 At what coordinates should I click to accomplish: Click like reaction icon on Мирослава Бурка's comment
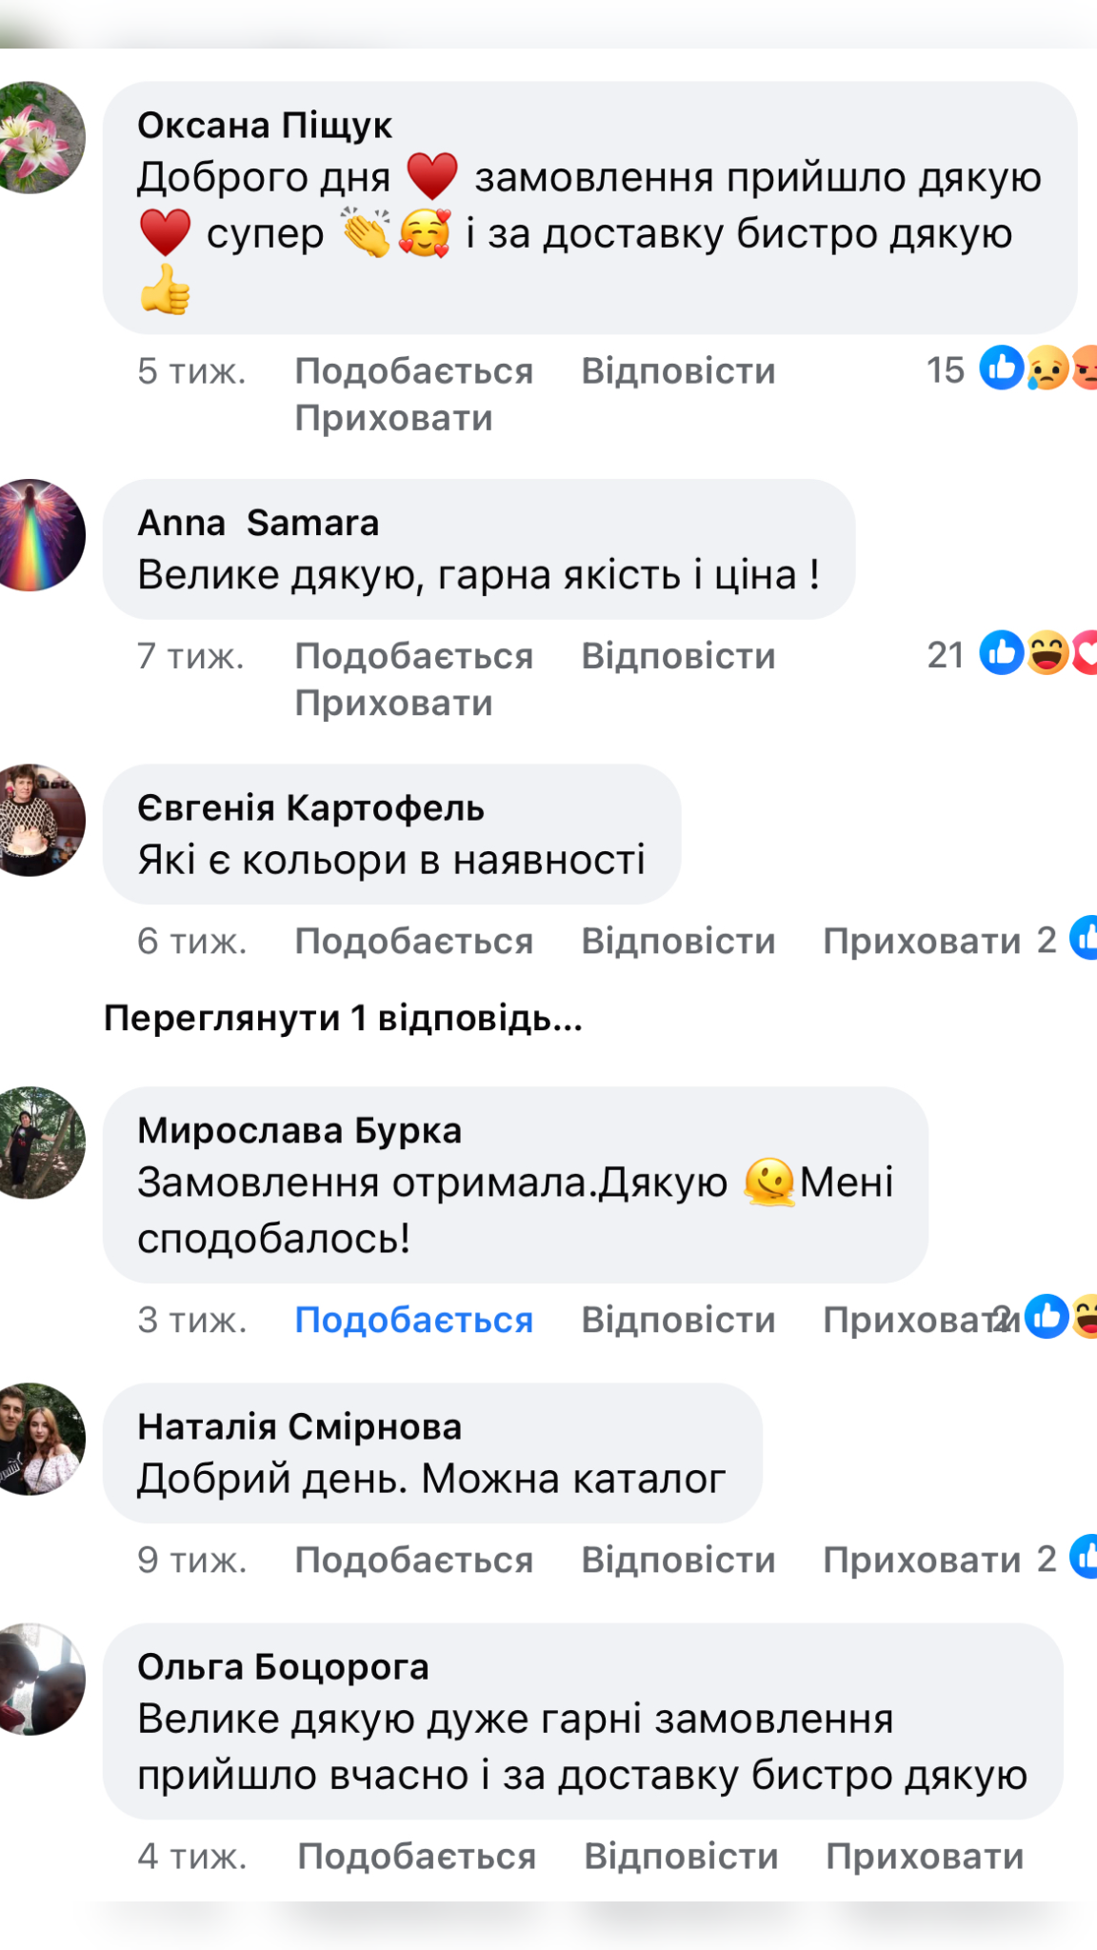tap(1047, 1317)
